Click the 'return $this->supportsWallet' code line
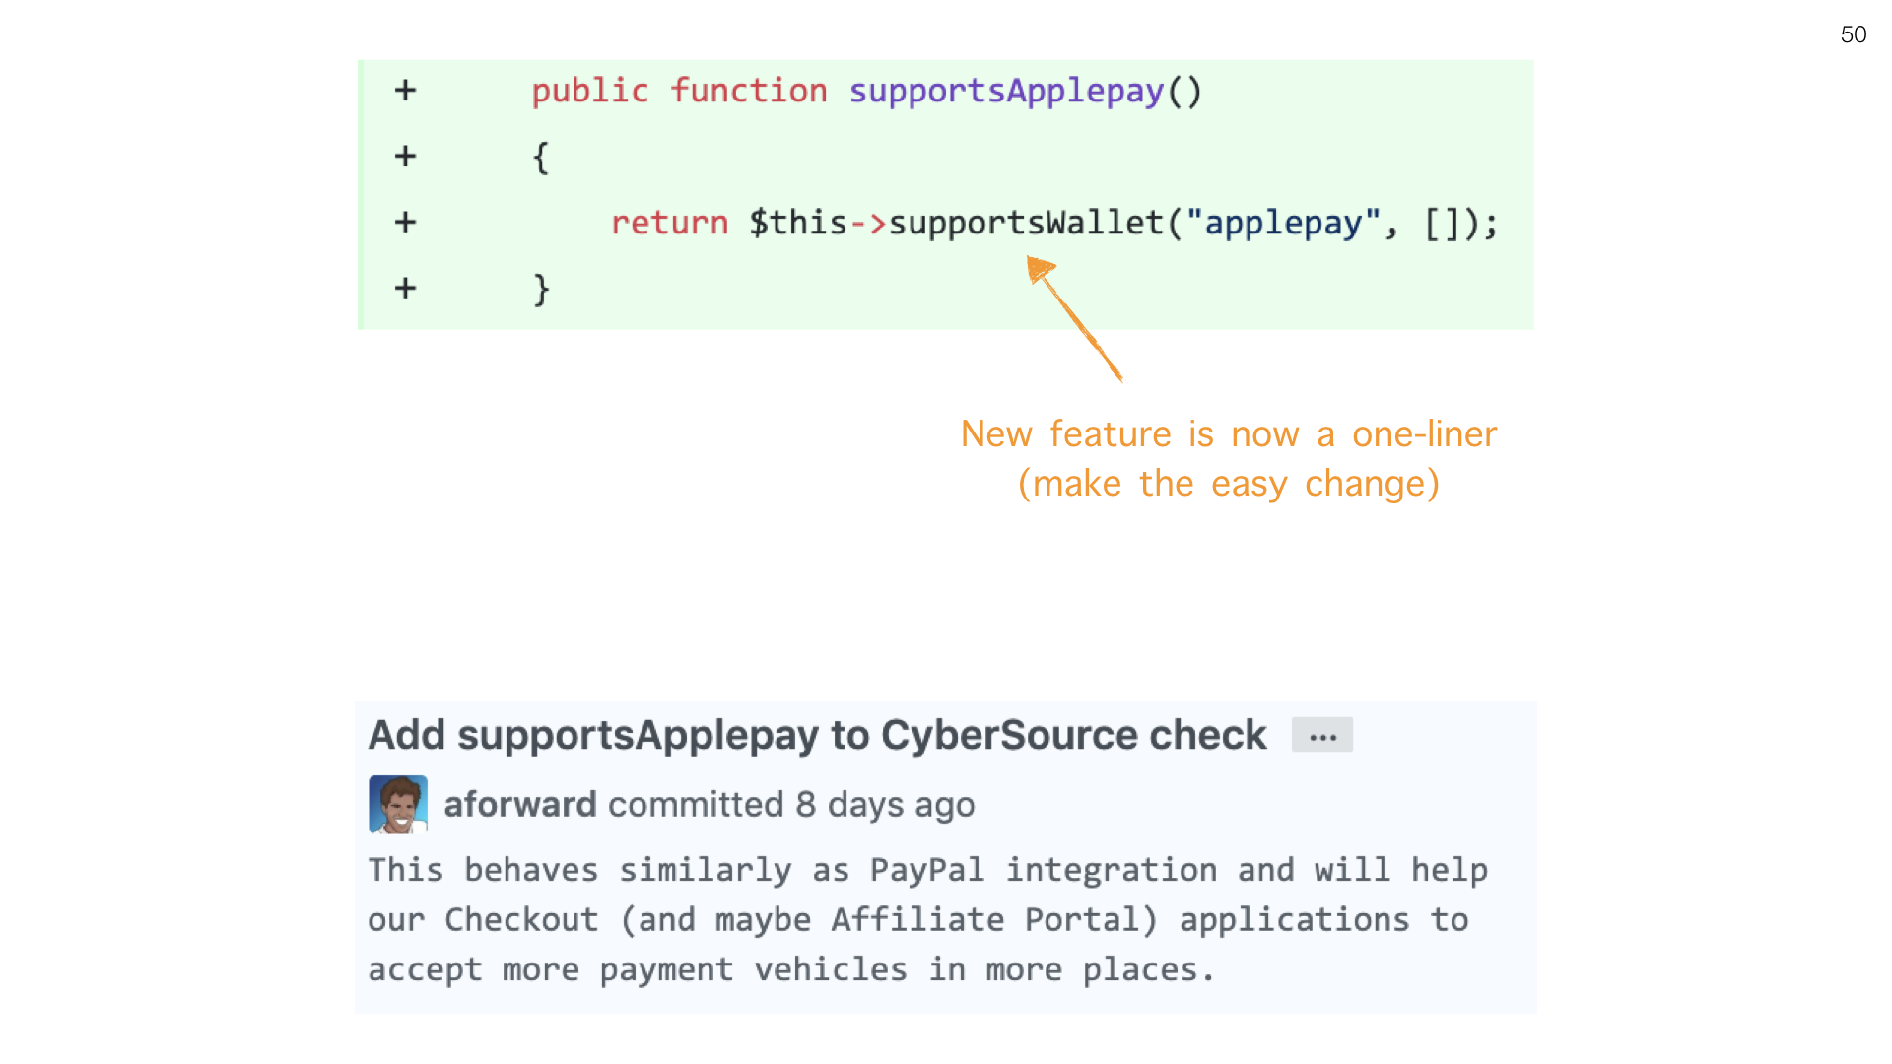 tap(1054, 223)
